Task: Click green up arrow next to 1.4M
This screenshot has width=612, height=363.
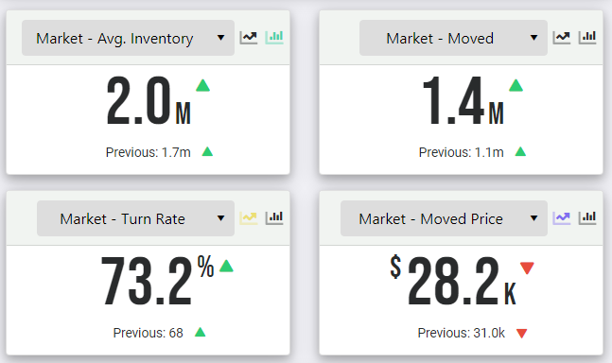Action: 516,85
